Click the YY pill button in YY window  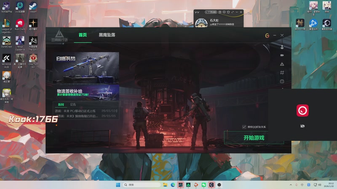[211, 12]
